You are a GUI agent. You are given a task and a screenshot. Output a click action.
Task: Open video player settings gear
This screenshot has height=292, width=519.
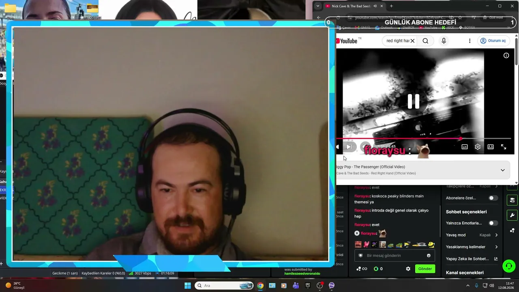click(478, 147)
